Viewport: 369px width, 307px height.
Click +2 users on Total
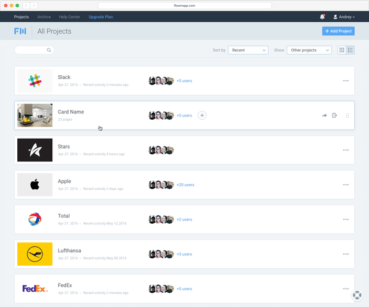click(x=184, y=219)
